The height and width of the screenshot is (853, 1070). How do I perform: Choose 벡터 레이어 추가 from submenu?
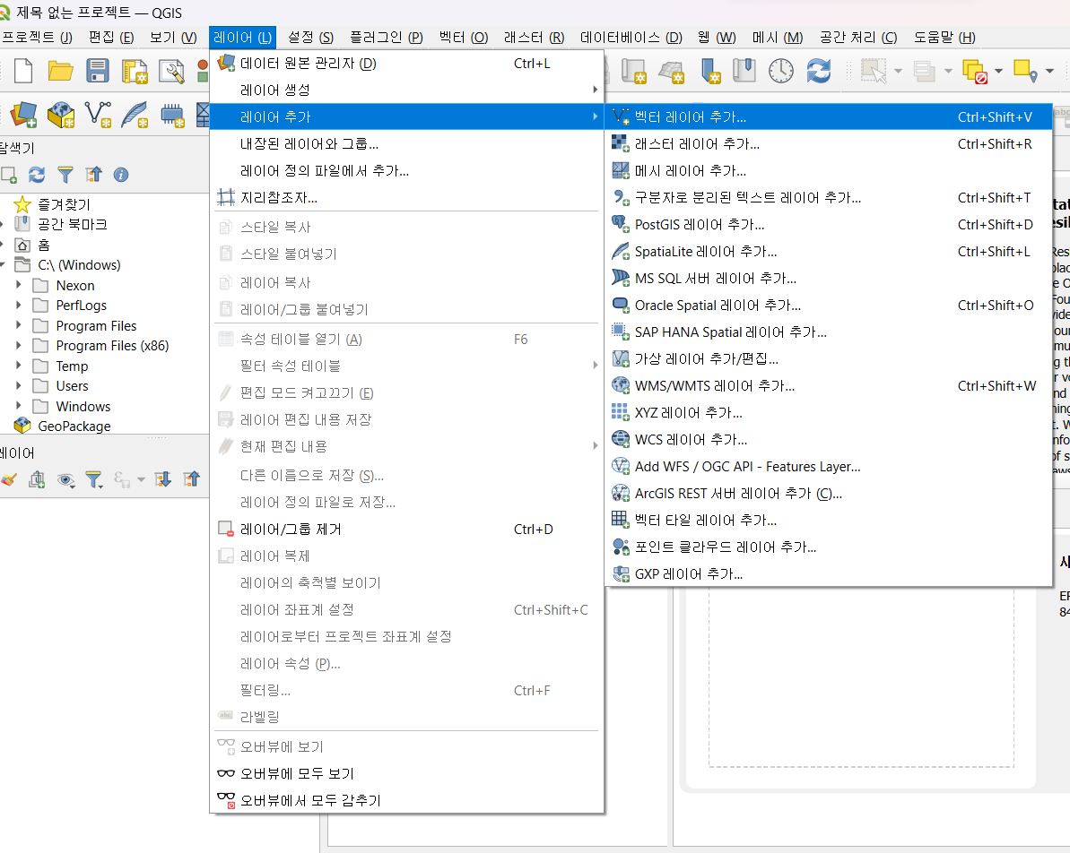point(829,116)
